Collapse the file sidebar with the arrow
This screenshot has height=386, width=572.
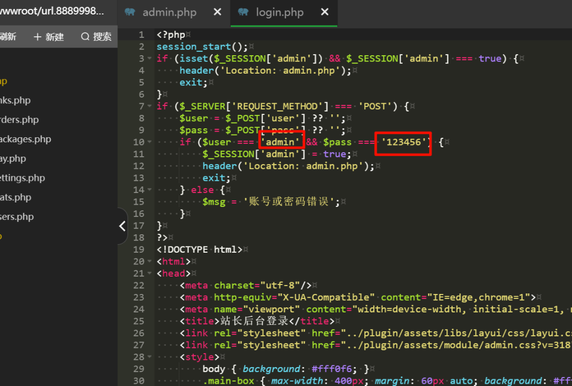coord(122,226)
